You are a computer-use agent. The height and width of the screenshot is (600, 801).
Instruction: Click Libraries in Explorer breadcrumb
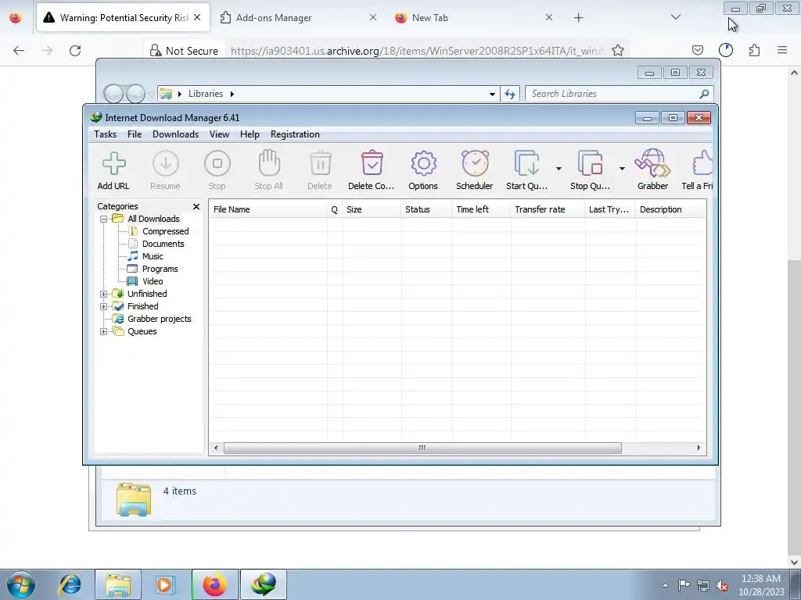coord(206,94)
